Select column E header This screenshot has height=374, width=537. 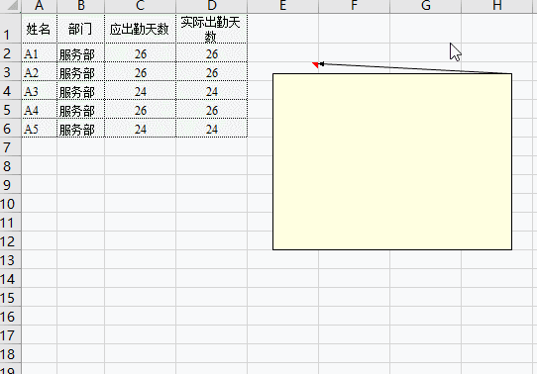tap(283, 6)
